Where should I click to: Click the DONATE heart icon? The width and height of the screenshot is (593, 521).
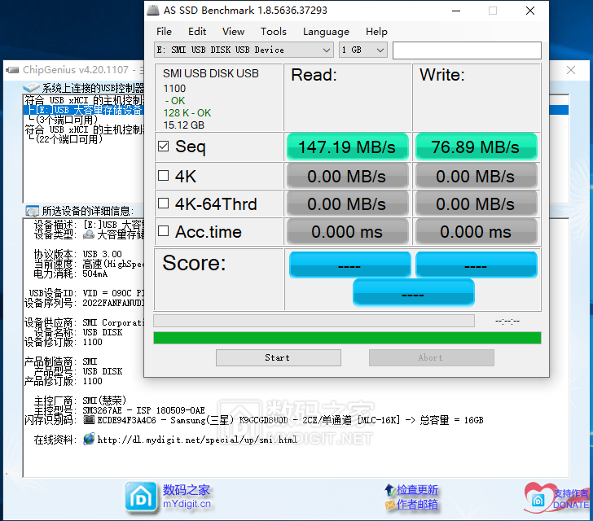538,498
